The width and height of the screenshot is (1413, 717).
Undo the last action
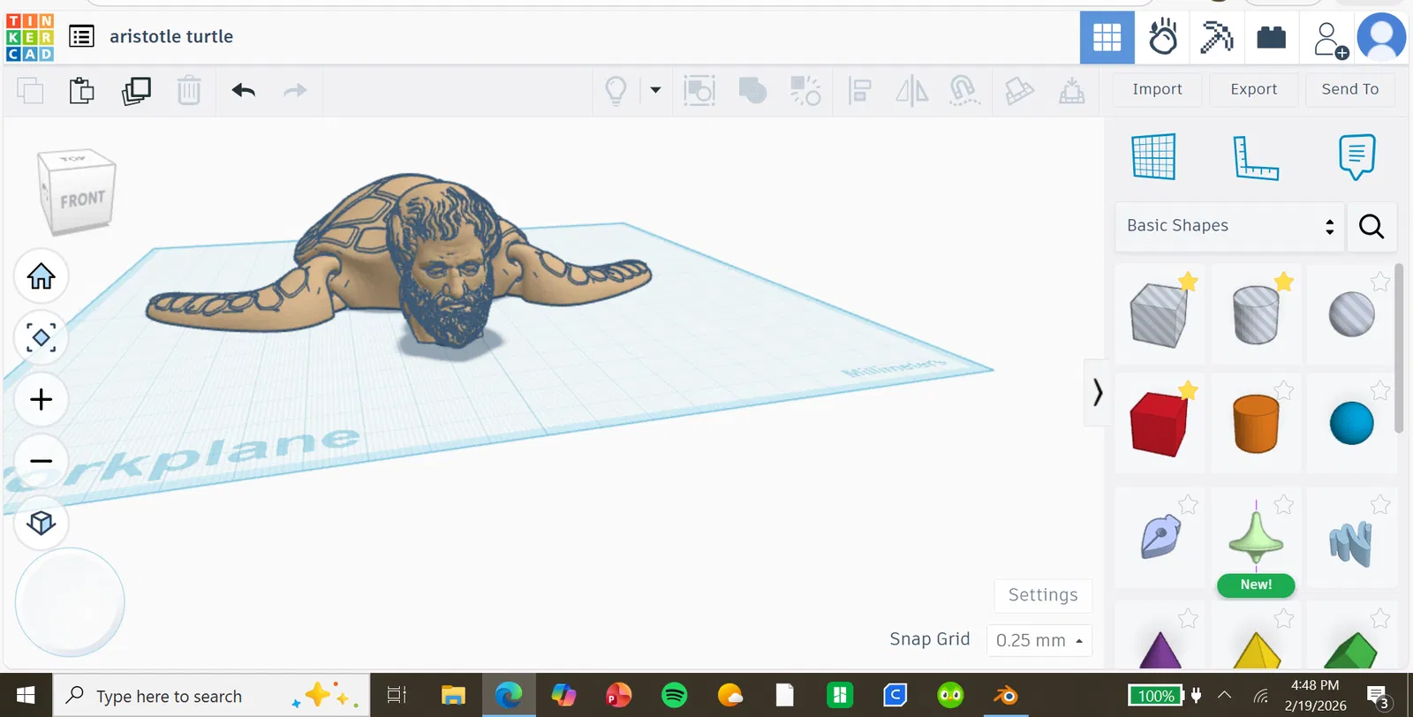click(x=244, y=90)
